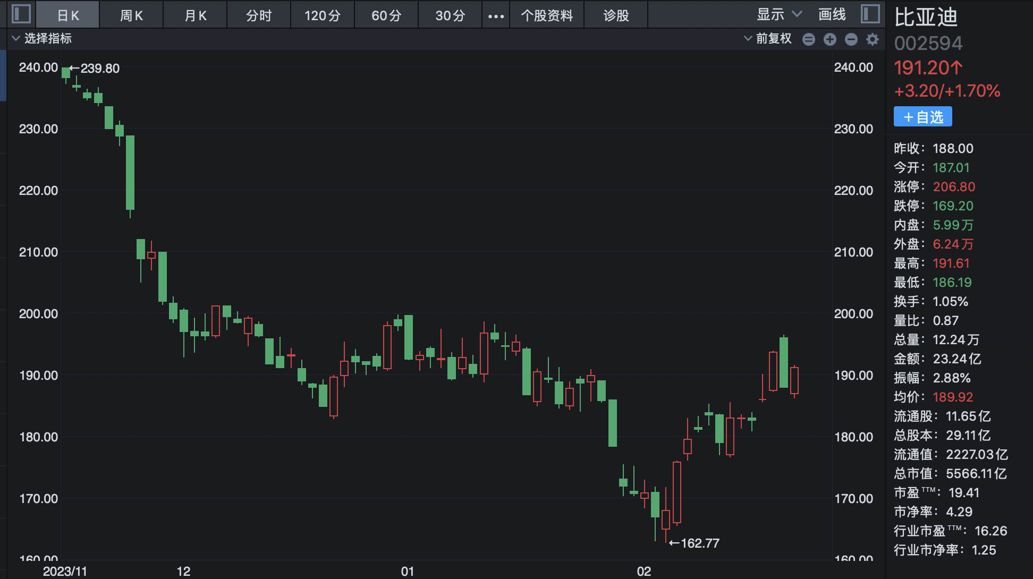Switch to the 月K monthly tab
Screen dimensions: 1033x579
[195, 15]
